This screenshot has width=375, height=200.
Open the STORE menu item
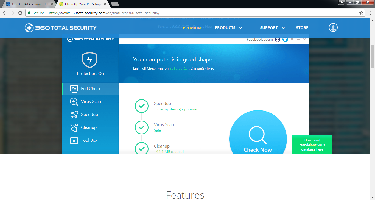point(302,28)
